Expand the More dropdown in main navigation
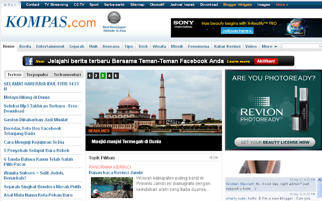Screen dimensions: 322x201 coord(269,47)
